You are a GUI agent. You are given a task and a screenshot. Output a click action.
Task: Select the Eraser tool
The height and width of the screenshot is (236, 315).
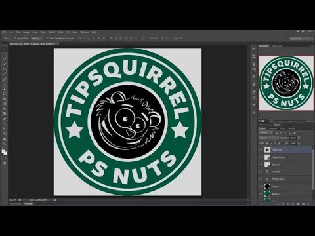point(4,99)
